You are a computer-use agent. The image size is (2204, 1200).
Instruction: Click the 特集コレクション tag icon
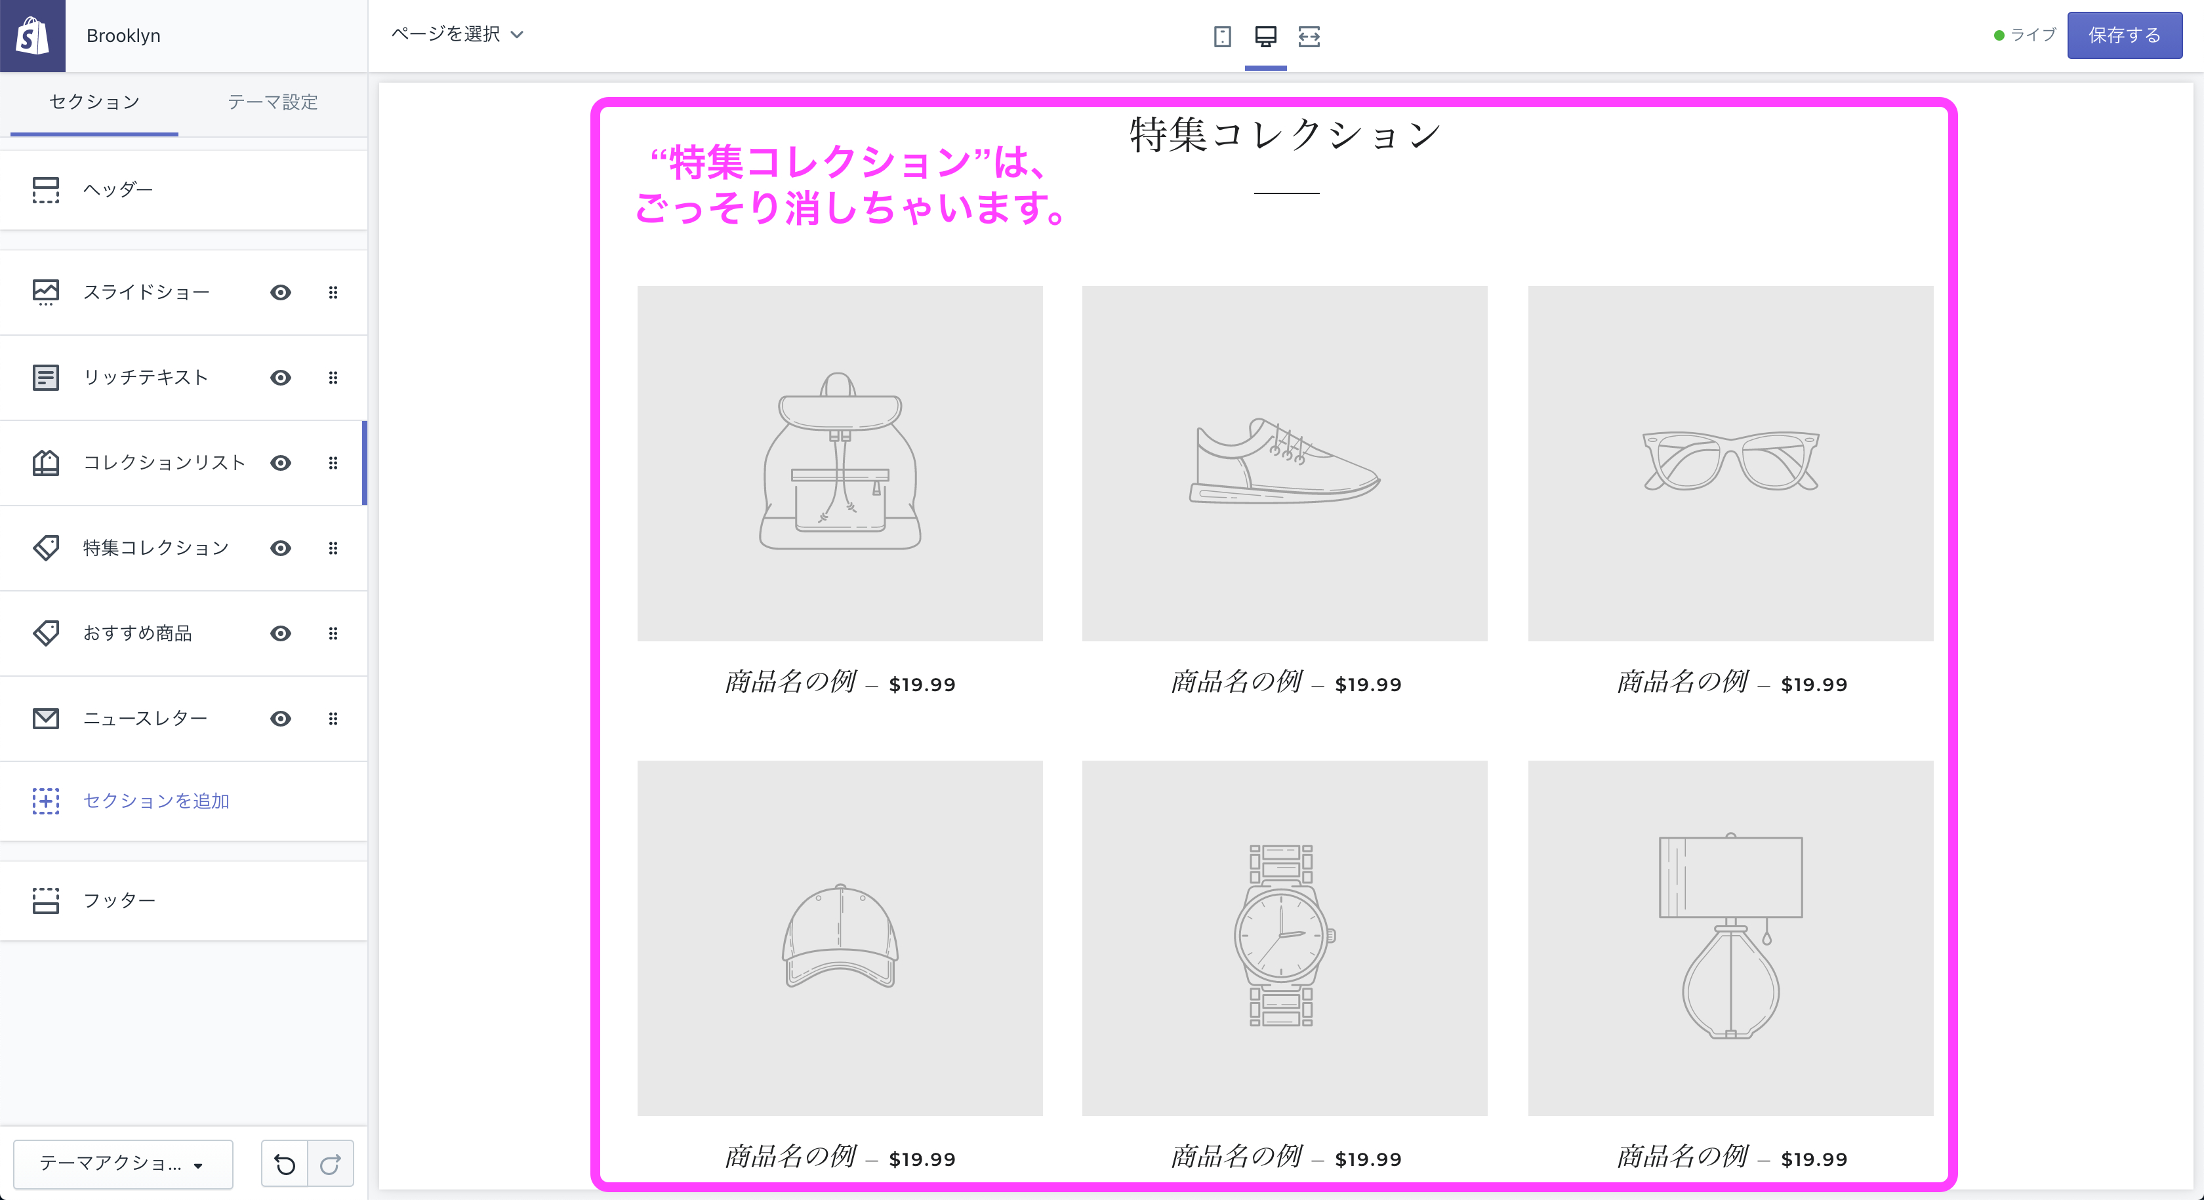click(46, 548)
